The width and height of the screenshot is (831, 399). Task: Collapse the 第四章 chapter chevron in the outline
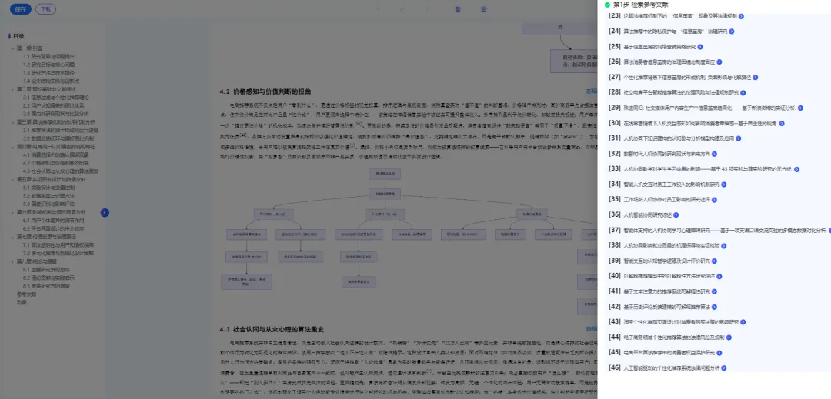tap(13, 147)
